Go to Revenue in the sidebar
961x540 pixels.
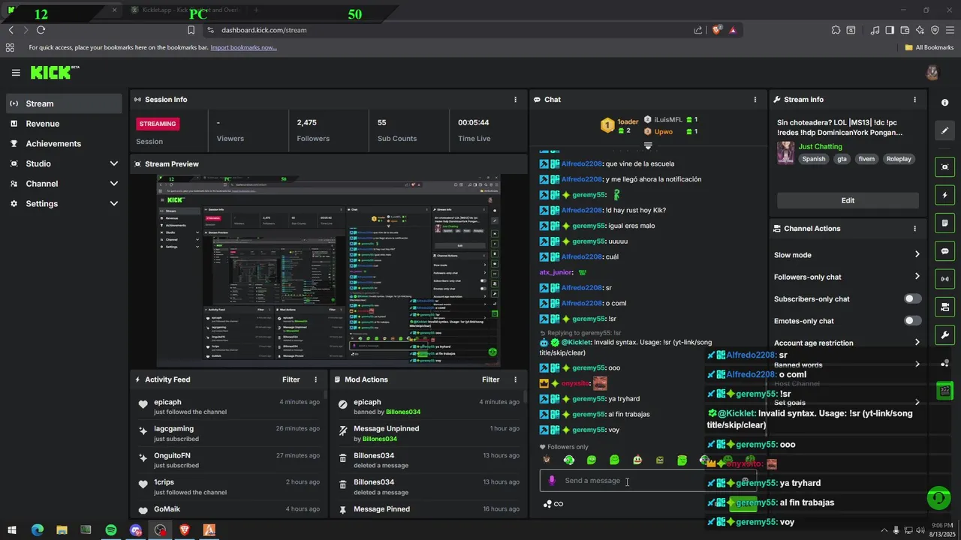(64, 124)
